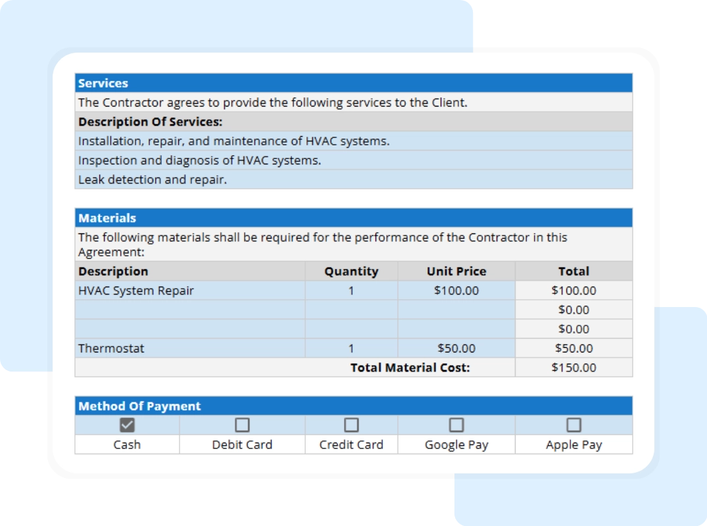Click the HVAC System Repair description cell

tap(189, 291)
